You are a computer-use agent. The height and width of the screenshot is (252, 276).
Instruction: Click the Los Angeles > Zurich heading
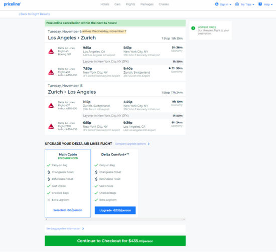coord(72,38)
